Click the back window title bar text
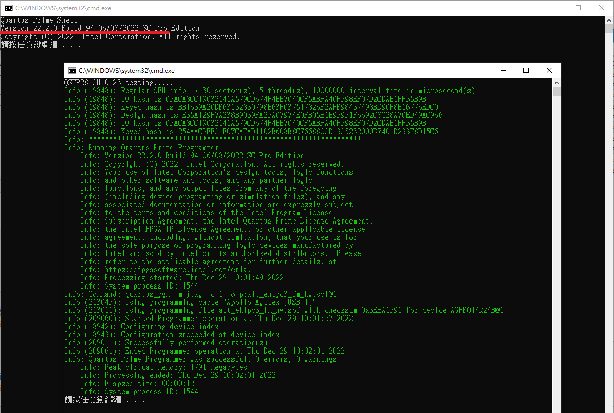 tap(63, 8)
